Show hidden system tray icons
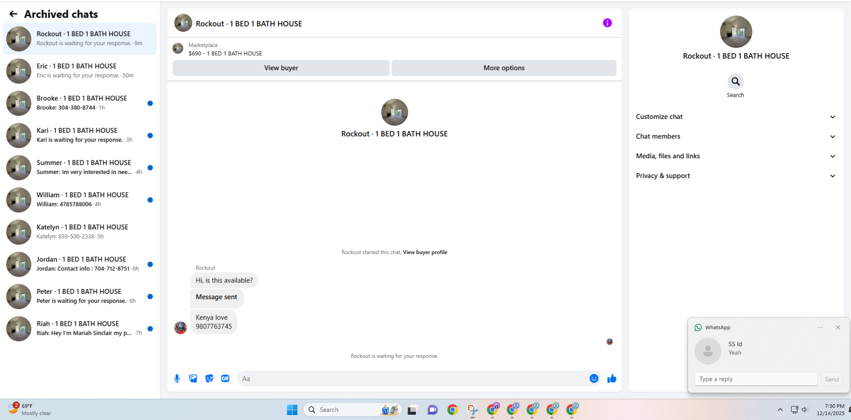The height and width of the screenshot is (420, 851). tap(780, 410)
